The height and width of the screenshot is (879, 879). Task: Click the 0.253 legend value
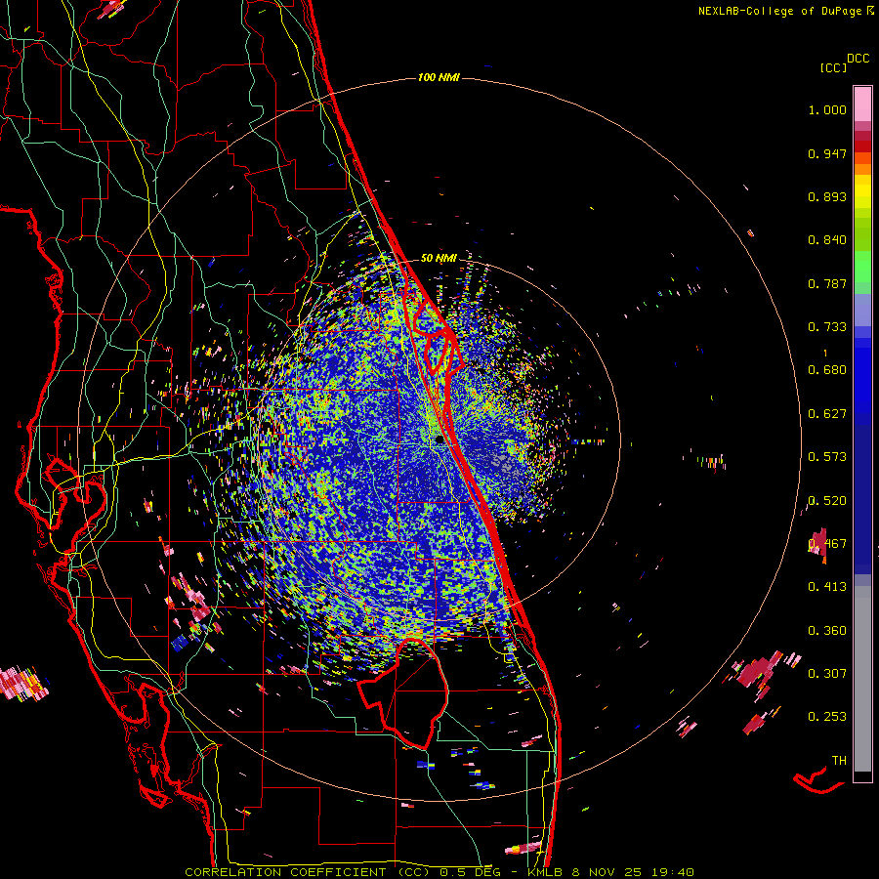(x=827, y=717)
